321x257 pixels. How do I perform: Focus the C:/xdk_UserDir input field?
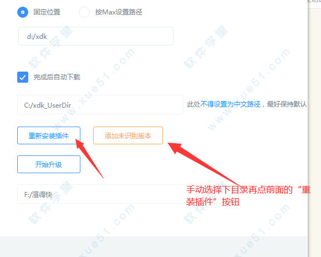pos(100,105)
